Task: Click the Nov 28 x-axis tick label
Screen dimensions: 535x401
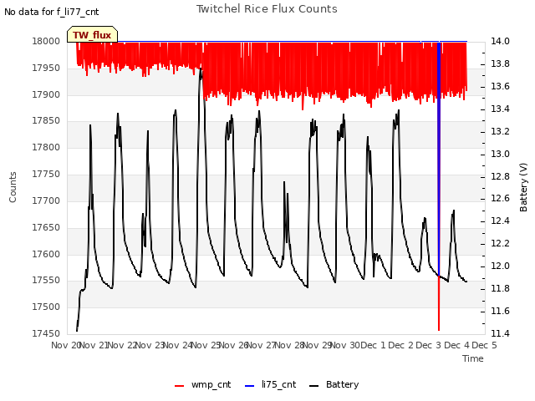Action: 289,345
